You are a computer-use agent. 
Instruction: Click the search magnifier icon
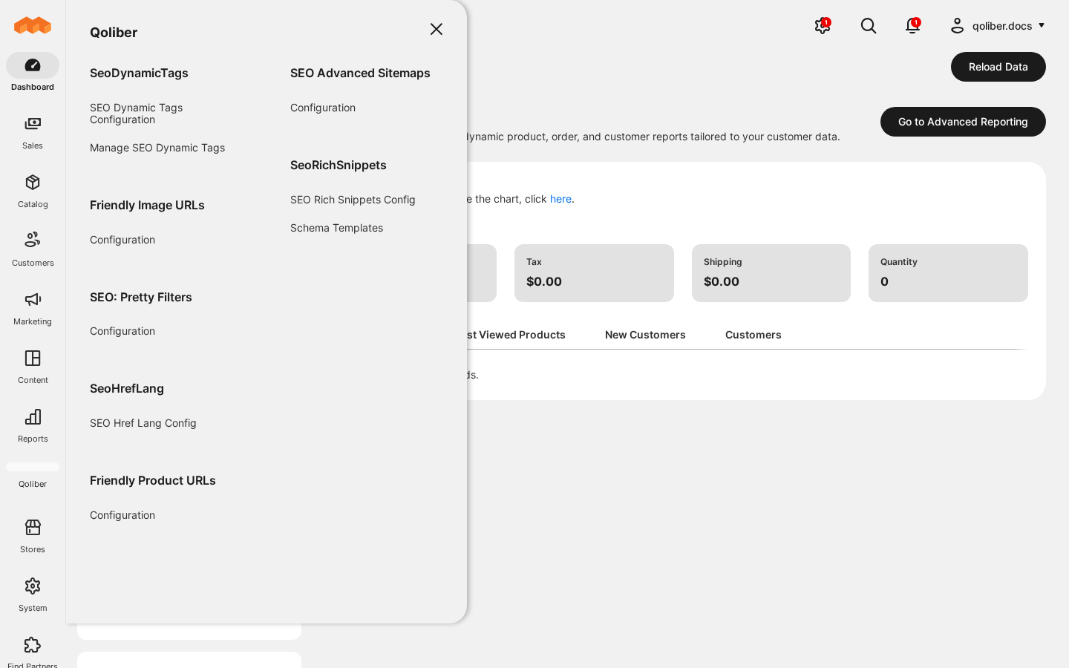(869, 26)
